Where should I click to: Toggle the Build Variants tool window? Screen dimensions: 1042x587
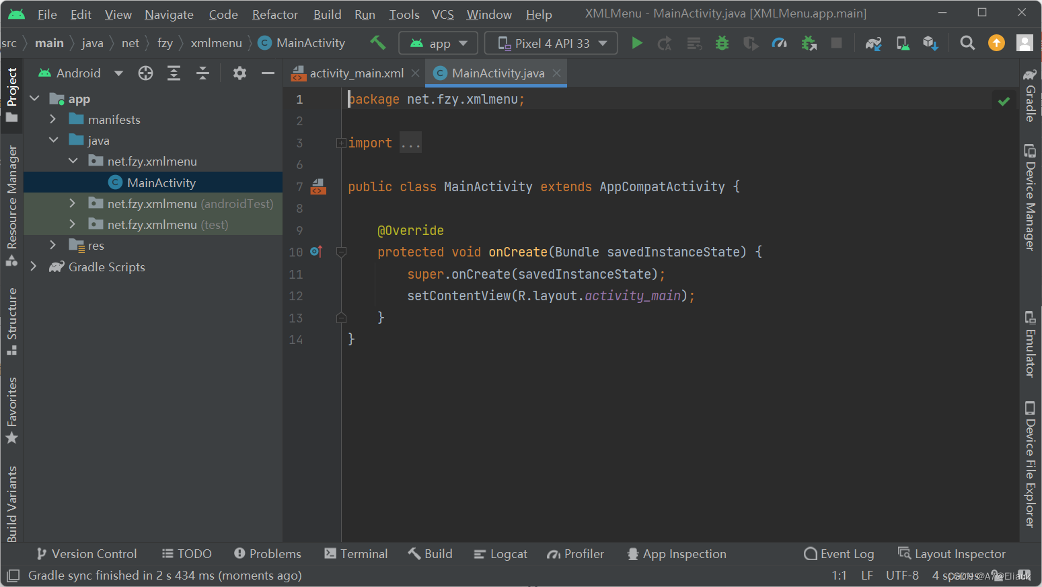[x=11, y=504]
